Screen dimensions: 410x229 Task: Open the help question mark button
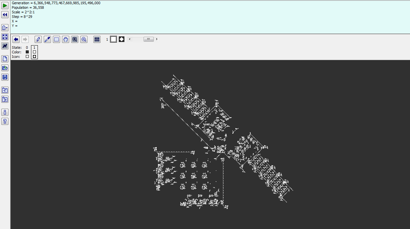pos(5,121)
